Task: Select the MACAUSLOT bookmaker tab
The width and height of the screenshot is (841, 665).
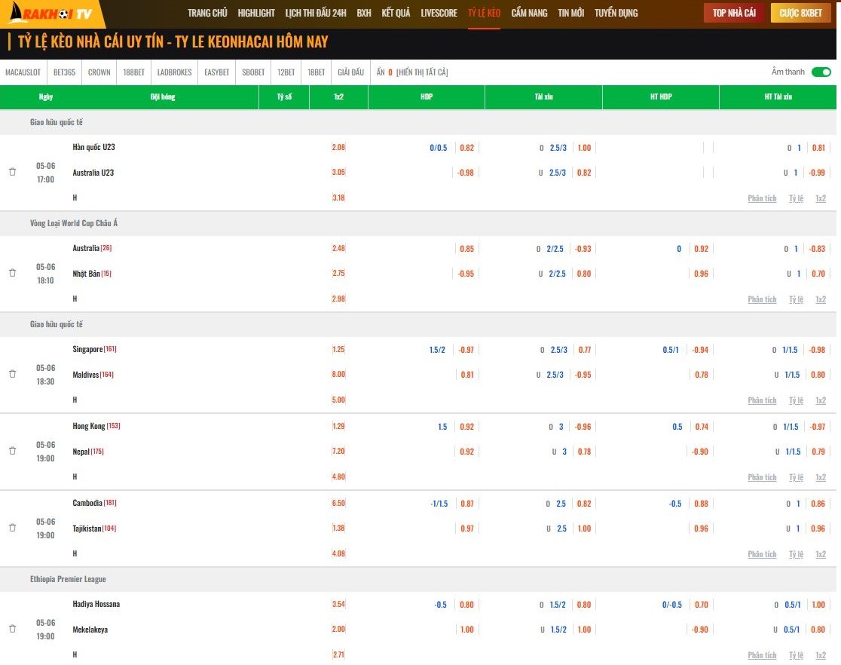Action: (x=23, y=72)
